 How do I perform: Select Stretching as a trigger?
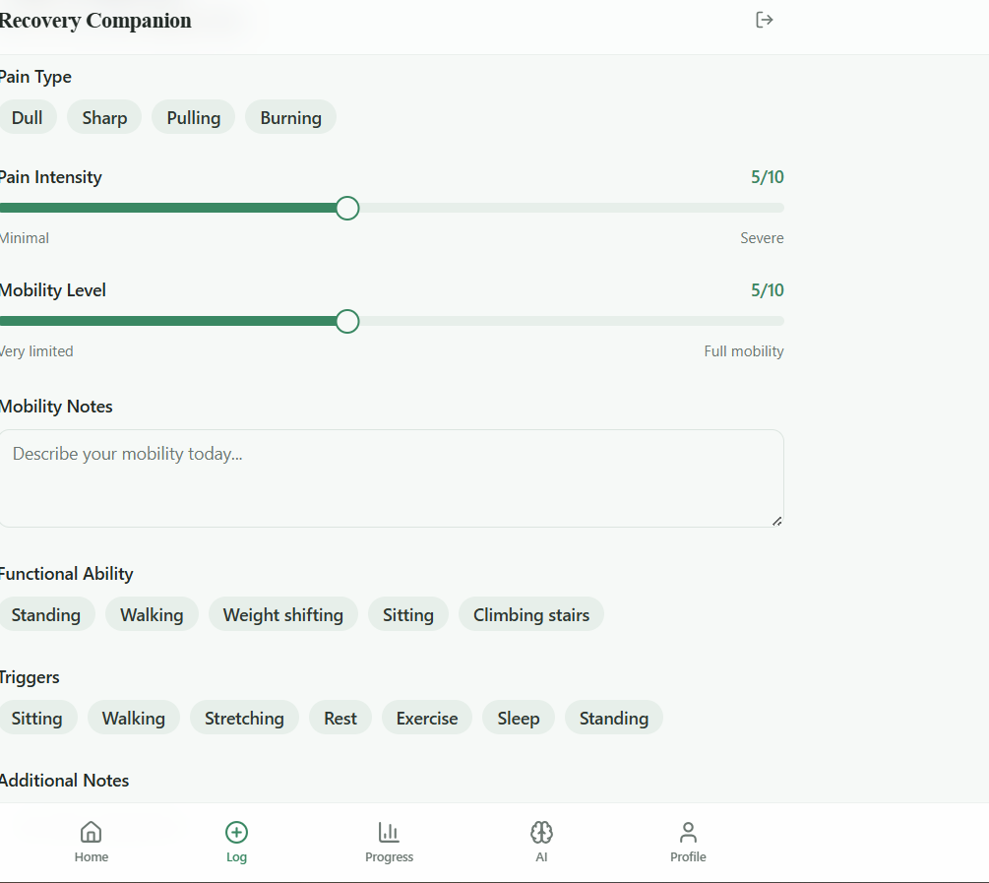(x=244, y=718)
